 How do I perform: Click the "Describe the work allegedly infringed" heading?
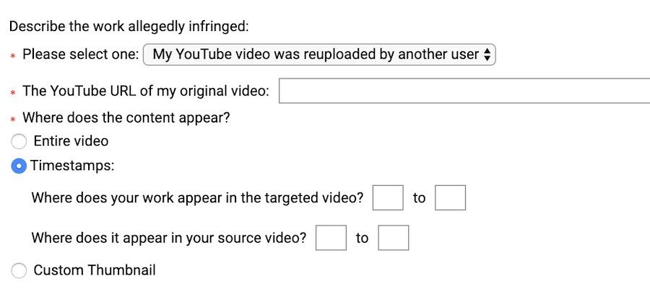click(129, 27)
